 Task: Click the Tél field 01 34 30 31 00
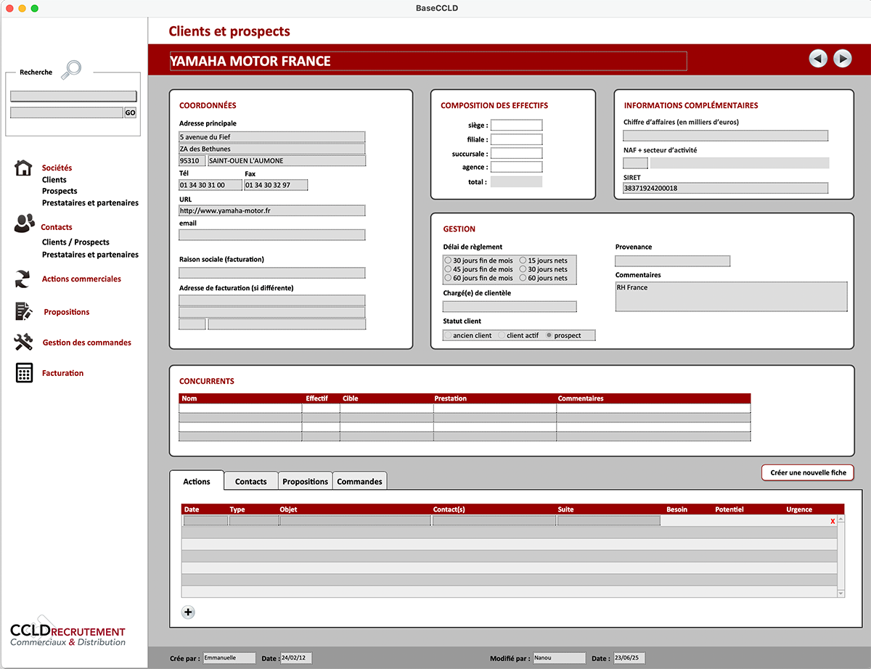(210, 185)
